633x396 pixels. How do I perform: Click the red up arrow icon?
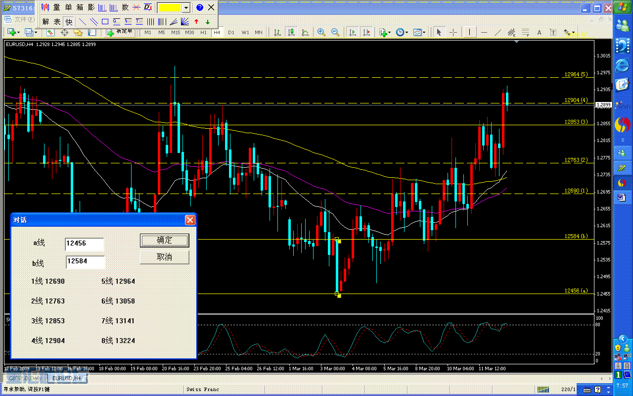point(196,22)
